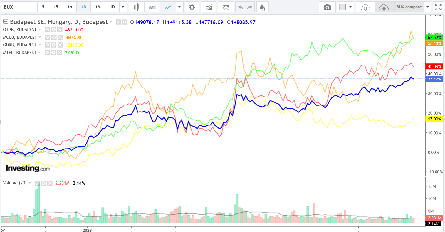
Task: Open MTEL, BUDAPEST legend dropdown
Action: [40, 53]
